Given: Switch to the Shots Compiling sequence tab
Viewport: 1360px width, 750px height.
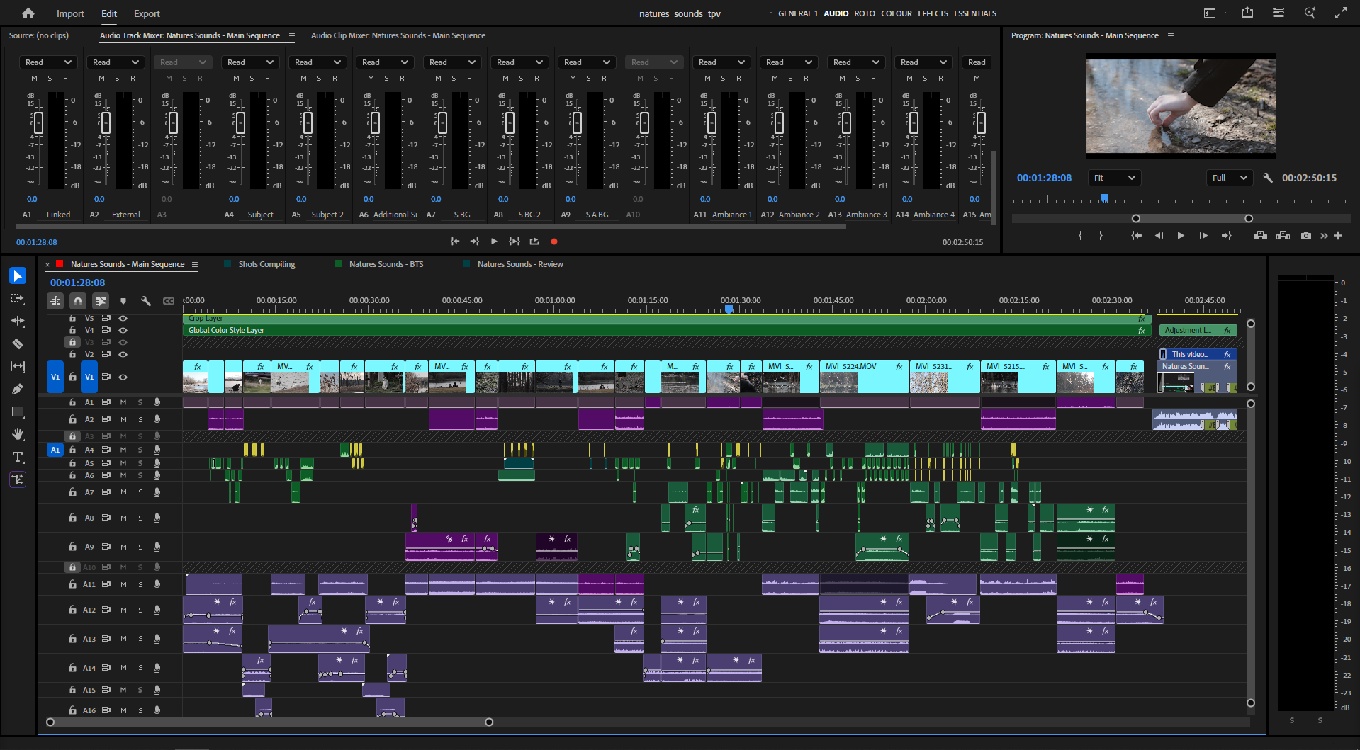Looking at the screenshot, I should (x=266, y=264).
